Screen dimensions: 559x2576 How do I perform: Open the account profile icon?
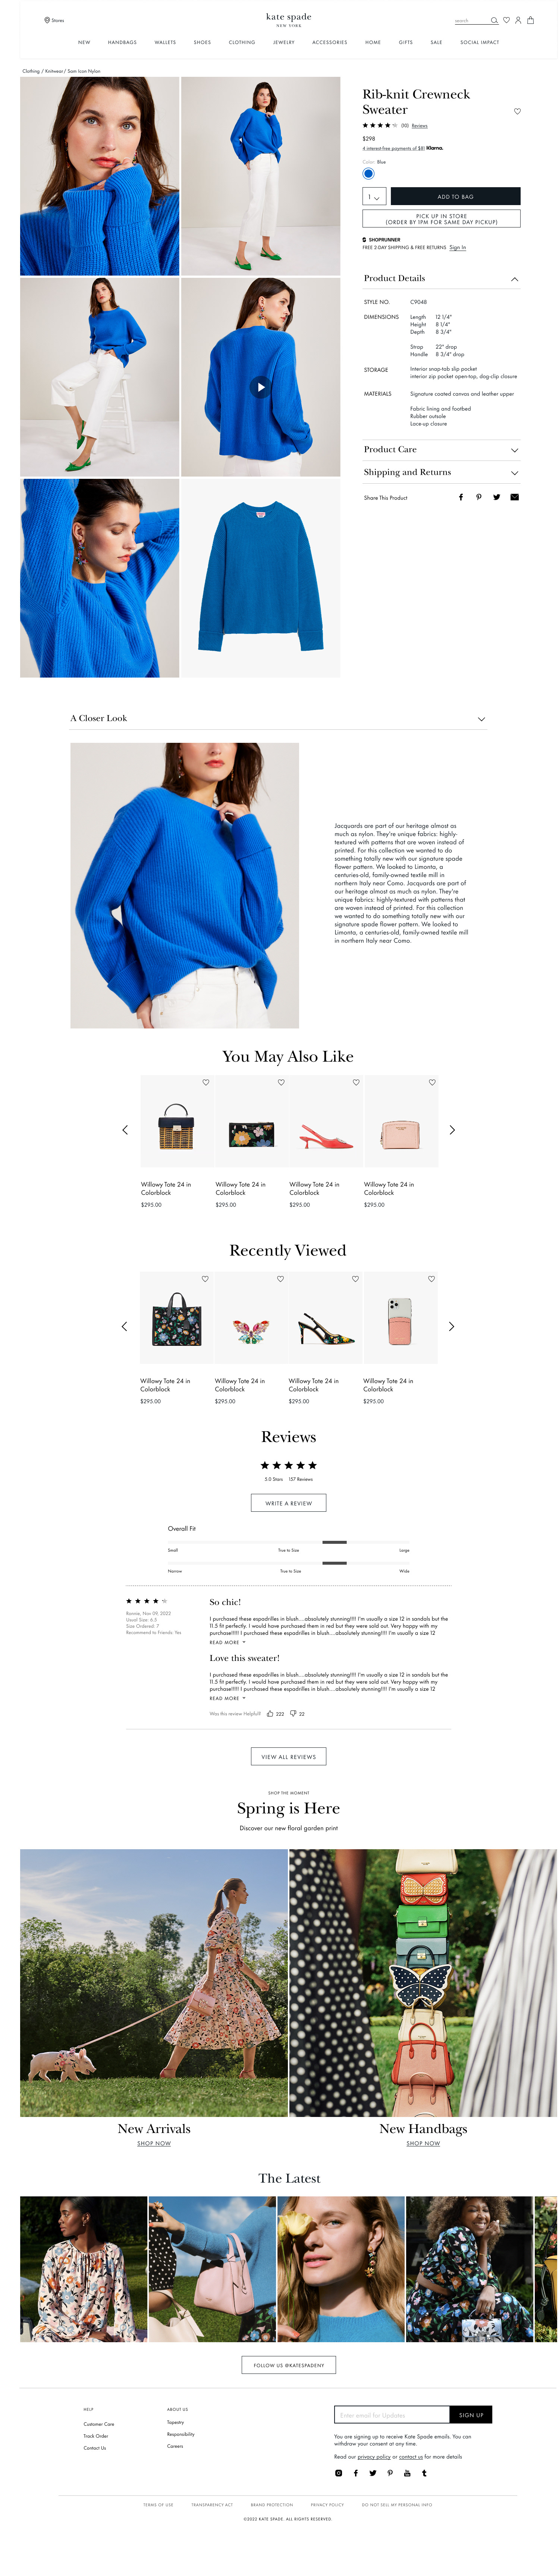click(x=518, y=20)
